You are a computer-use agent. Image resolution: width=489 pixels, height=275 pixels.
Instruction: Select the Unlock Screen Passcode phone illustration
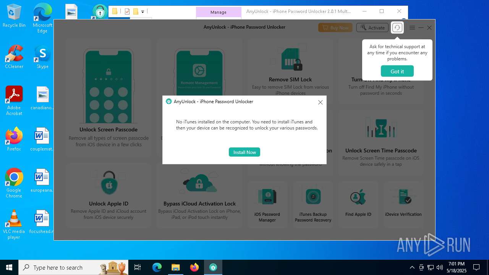108,86
